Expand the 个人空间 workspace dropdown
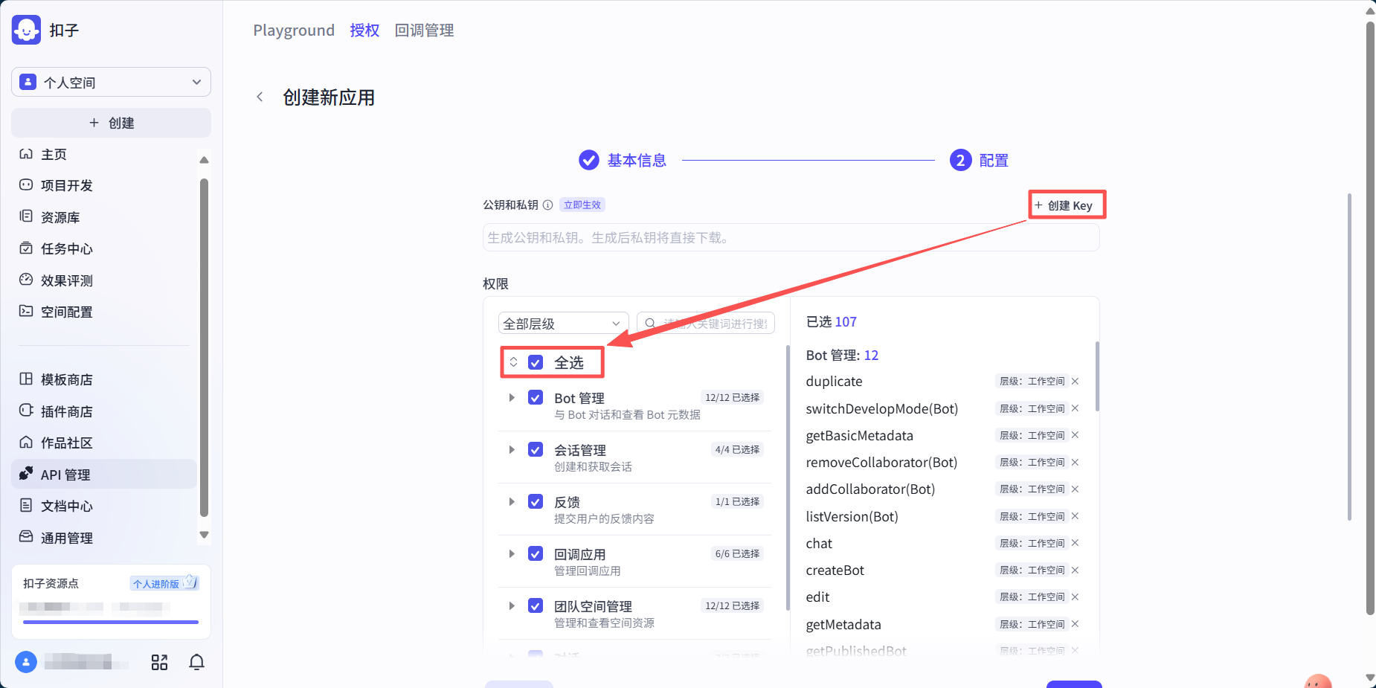The width and height of the screenshot is (1376, 688). click(x=110, y=82)
